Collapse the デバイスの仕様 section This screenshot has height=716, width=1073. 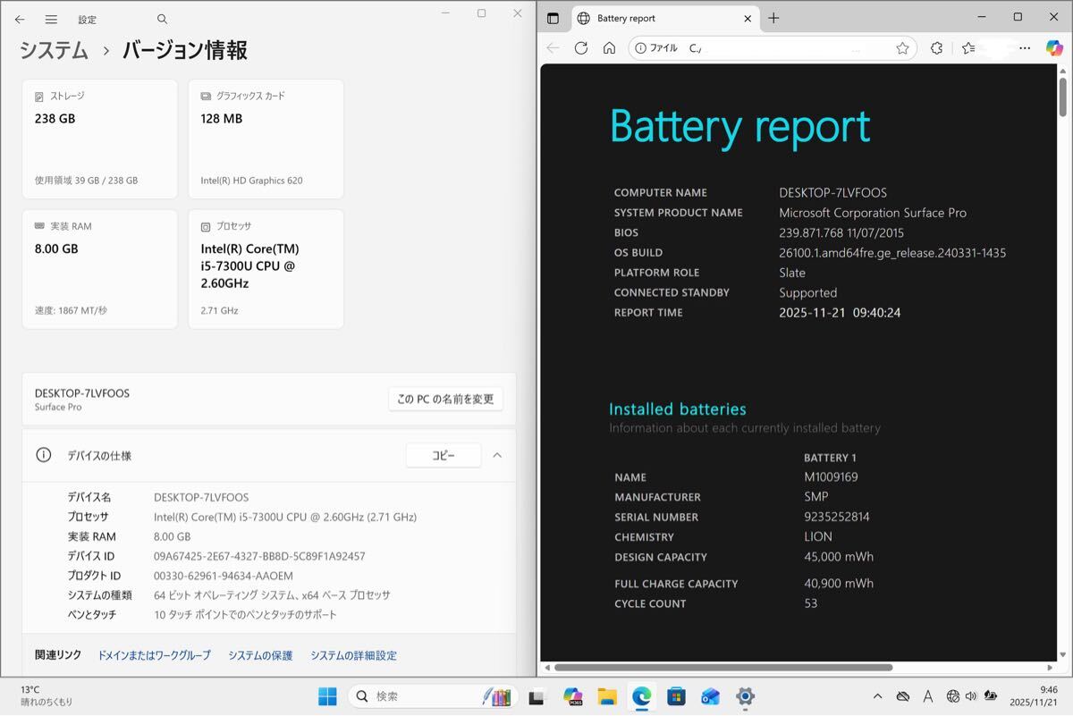(x=497, y=455)
